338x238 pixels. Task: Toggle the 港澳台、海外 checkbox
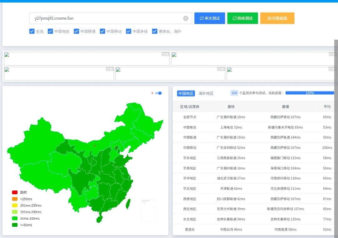(155, 31)
